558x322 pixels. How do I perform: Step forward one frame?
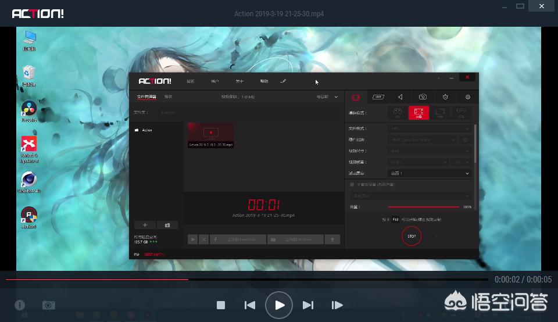(x=337, y=305)
